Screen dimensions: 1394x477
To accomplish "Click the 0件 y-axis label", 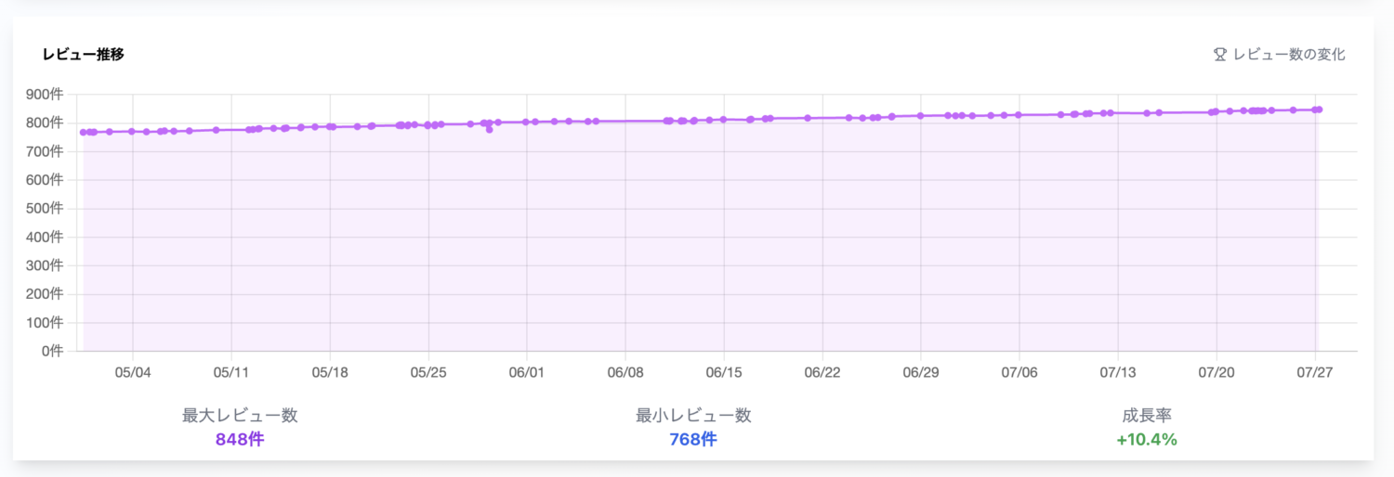I will point(52,352).
